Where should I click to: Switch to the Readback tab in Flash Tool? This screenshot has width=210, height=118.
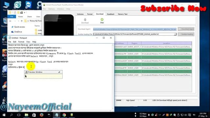[111, 14]
